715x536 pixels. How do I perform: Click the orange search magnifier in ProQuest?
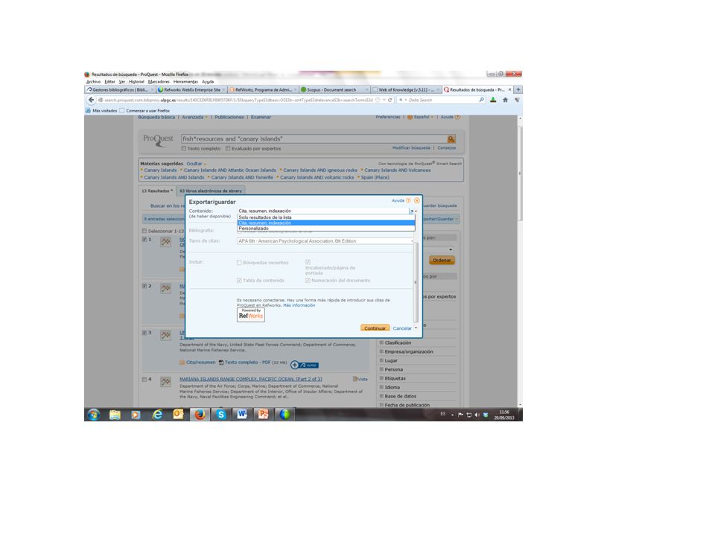(x=451, y=139)
